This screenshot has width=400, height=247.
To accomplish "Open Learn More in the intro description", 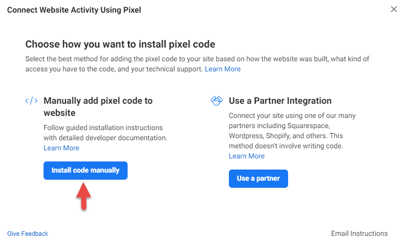I will coord(222,69).
